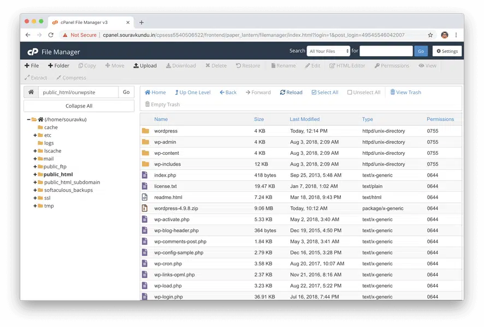Click Reload in the file navigation bar
This screenshot has height=327, width=484.
291,93
